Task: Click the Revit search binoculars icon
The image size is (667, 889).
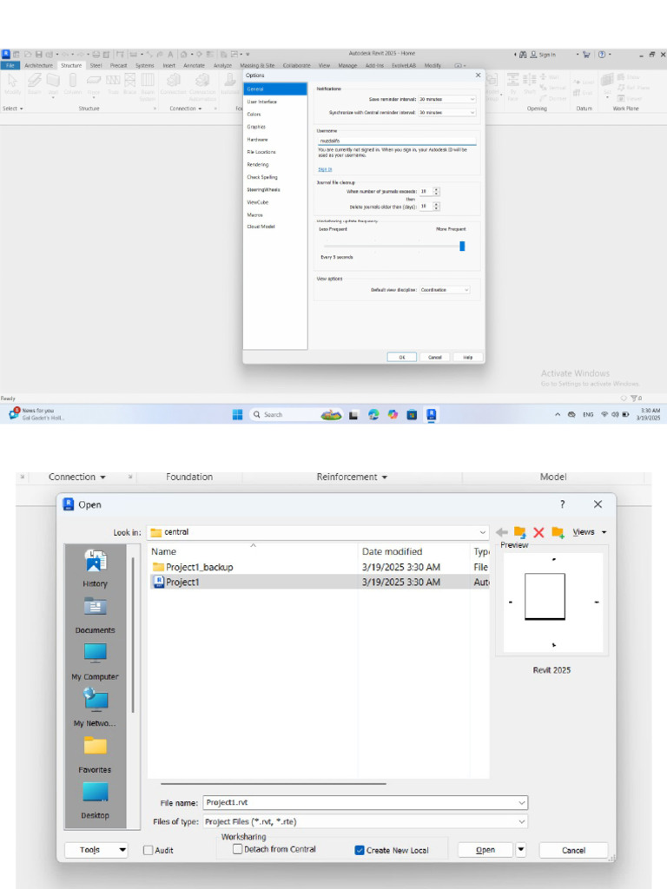Action: point(522,55)
